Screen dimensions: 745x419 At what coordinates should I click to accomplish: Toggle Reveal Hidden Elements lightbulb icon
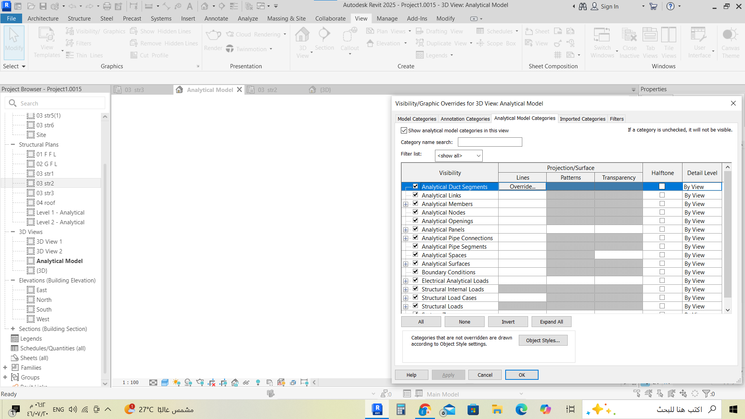(258, 383)
